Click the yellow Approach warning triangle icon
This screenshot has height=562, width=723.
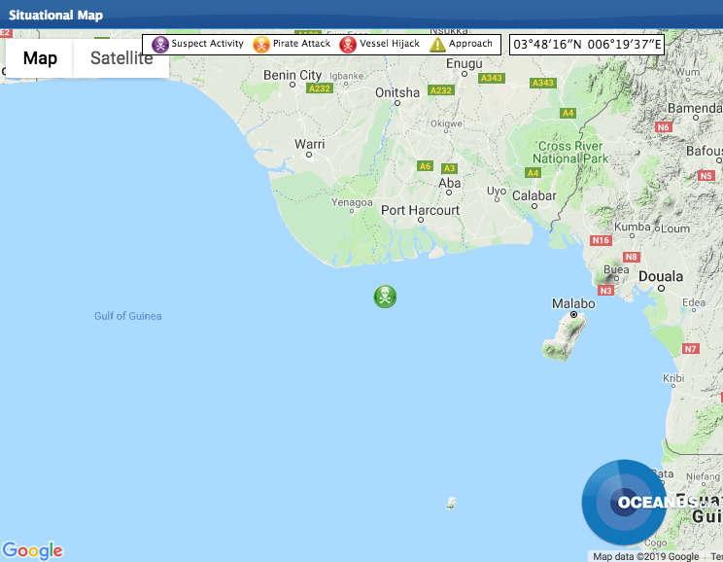(x=437, y=44)
